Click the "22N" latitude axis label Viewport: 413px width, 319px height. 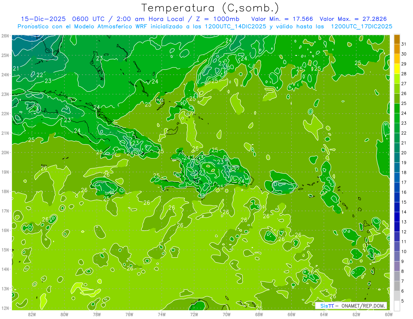click(x=5, y=114)
